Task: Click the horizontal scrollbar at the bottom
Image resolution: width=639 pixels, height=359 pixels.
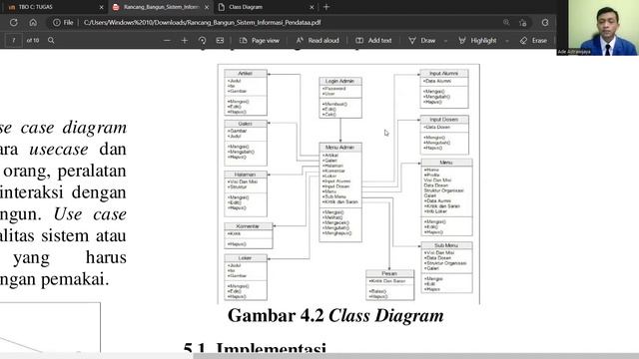Action: (415, 356)
